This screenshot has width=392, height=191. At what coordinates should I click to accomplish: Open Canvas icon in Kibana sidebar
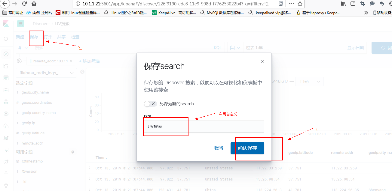click(x=6, y=90)
